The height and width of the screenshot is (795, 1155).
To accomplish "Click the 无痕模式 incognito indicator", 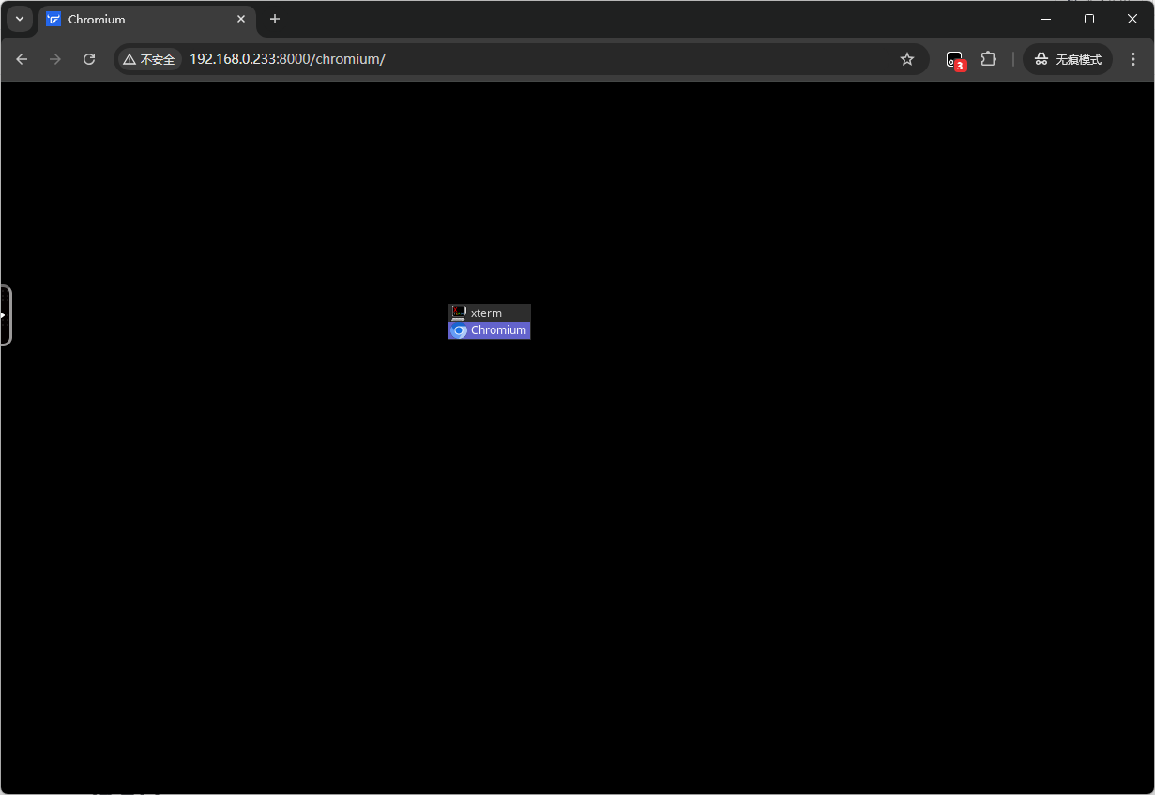I will coord(1068,59).
